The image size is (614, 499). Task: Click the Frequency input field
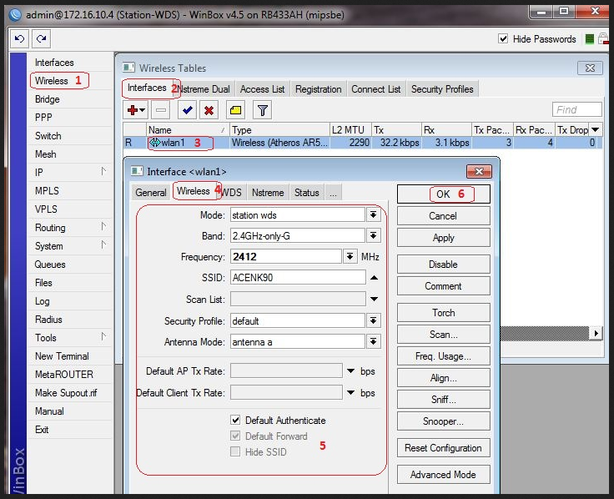click(286, 256)
